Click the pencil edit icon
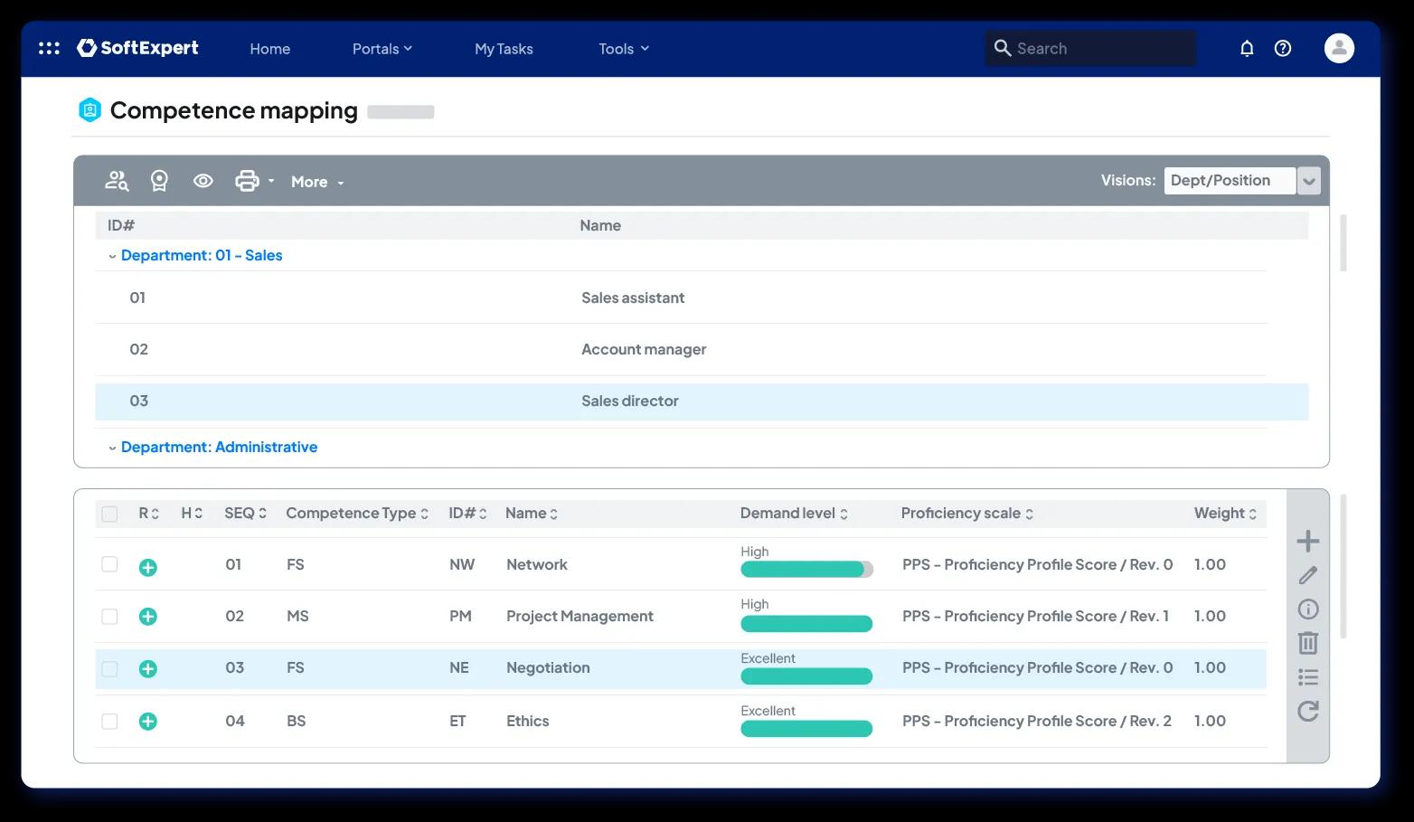 (1308, 575)
